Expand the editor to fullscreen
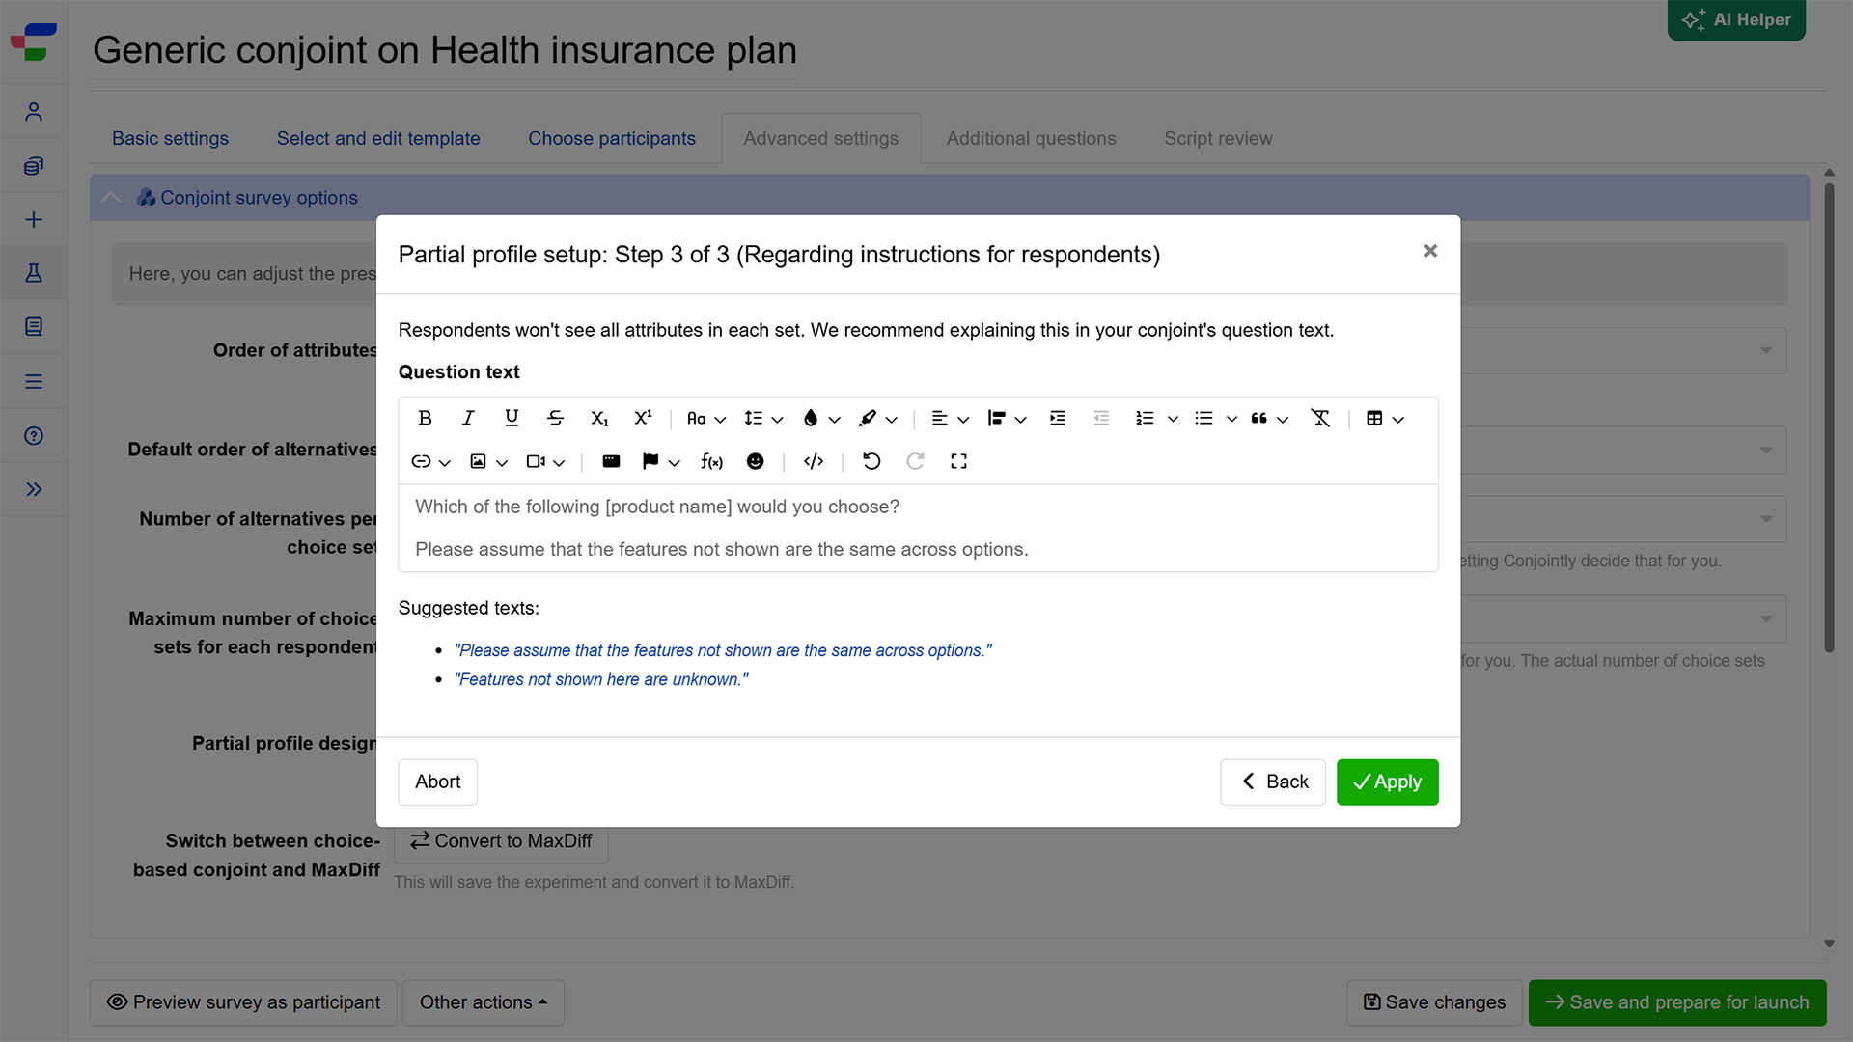The image size is (1853, 1042). pos(958,461)
